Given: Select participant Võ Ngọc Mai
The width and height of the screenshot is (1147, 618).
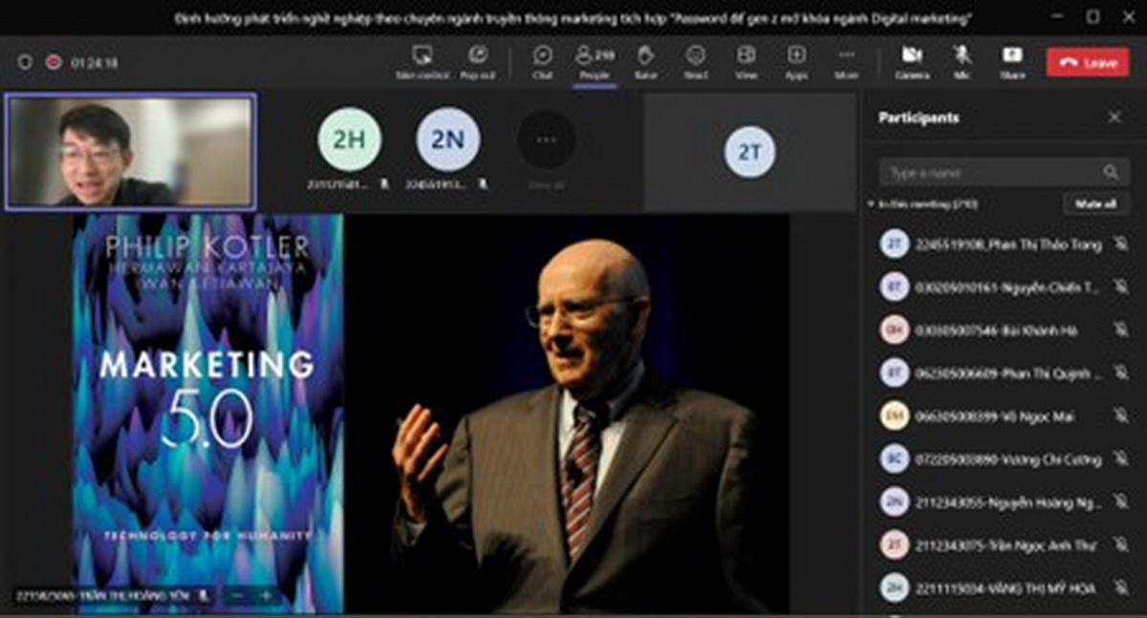Looking at the screenshot, I should coord(1005,416).
